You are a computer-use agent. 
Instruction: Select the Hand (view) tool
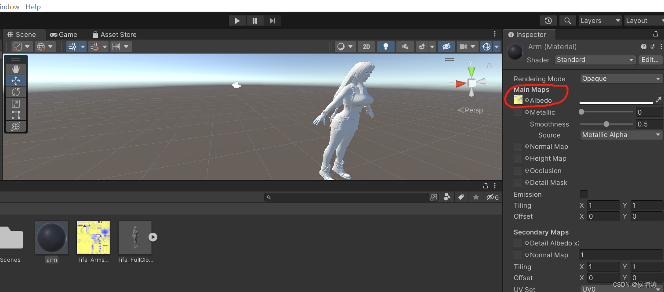(16, 69)
